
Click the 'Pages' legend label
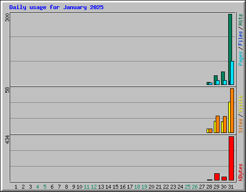pyautogui.click(x=241, y=59)
